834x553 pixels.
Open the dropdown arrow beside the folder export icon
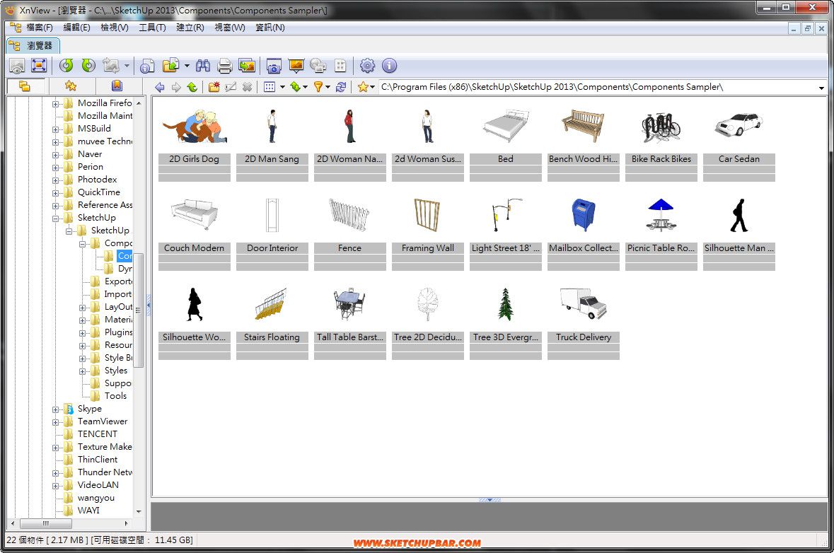(x=187, y=66)
